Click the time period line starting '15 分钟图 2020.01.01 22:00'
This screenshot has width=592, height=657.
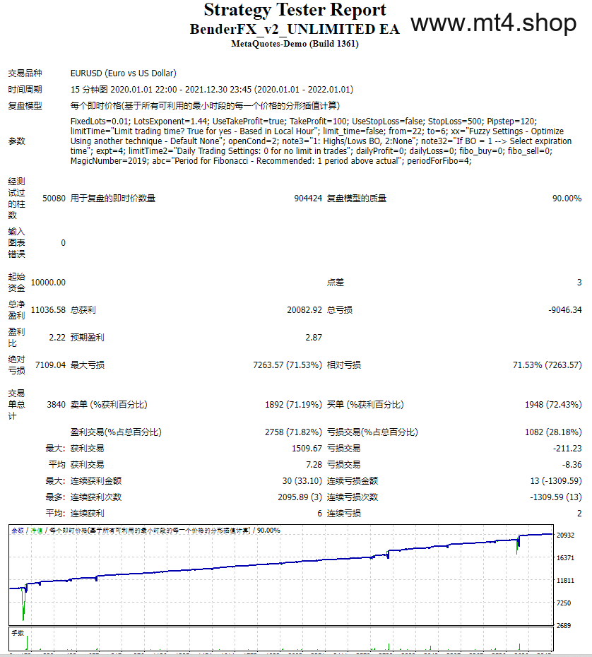pos(211,90)
